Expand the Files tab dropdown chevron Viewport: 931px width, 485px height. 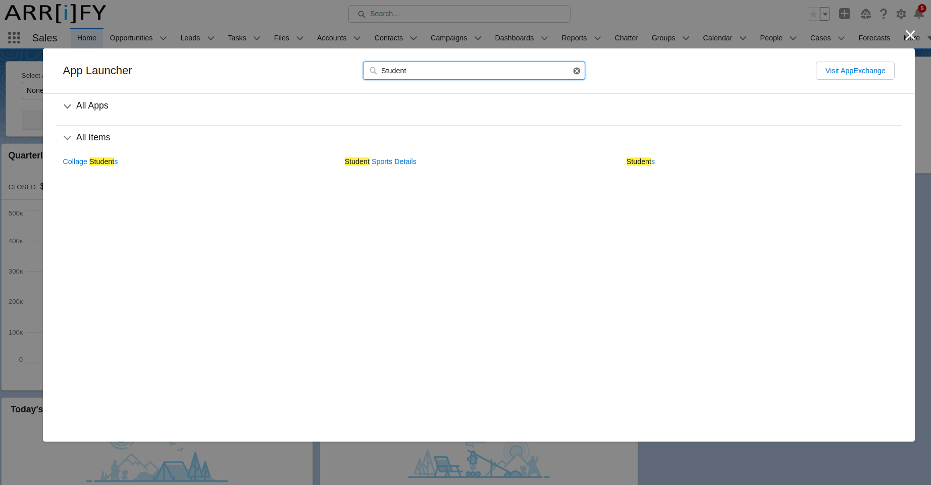pos(299,38)
